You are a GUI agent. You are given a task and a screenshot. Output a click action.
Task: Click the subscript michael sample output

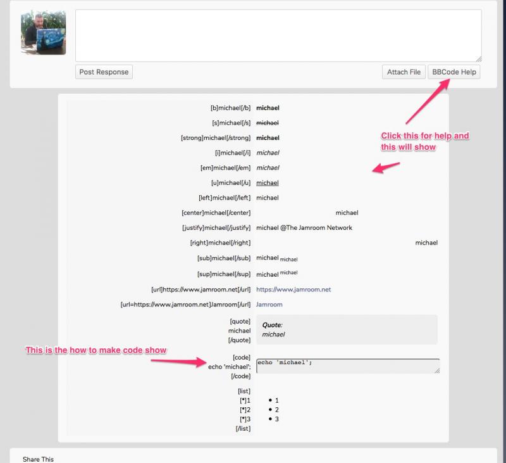coord(289,260)
